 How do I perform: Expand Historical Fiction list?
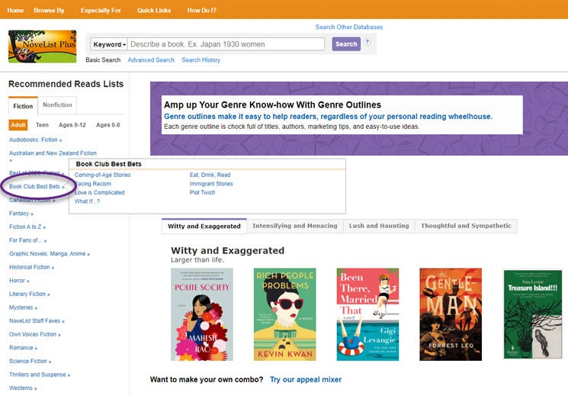click(x=31, y=267)
